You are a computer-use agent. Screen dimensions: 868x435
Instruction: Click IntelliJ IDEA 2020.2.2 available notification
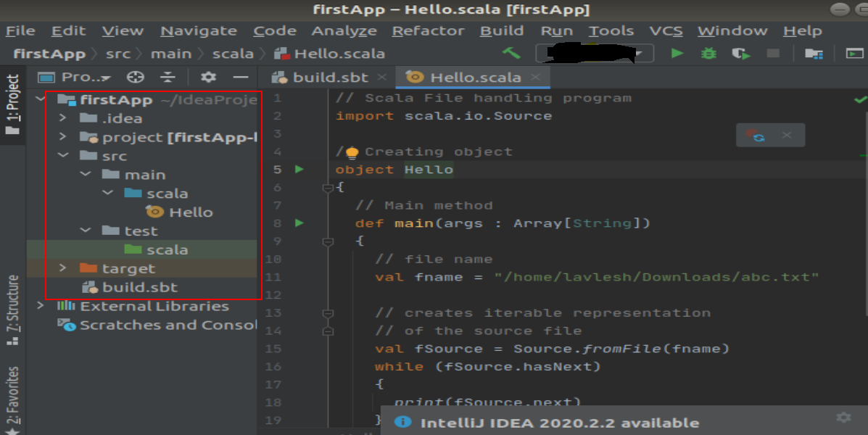559,423
